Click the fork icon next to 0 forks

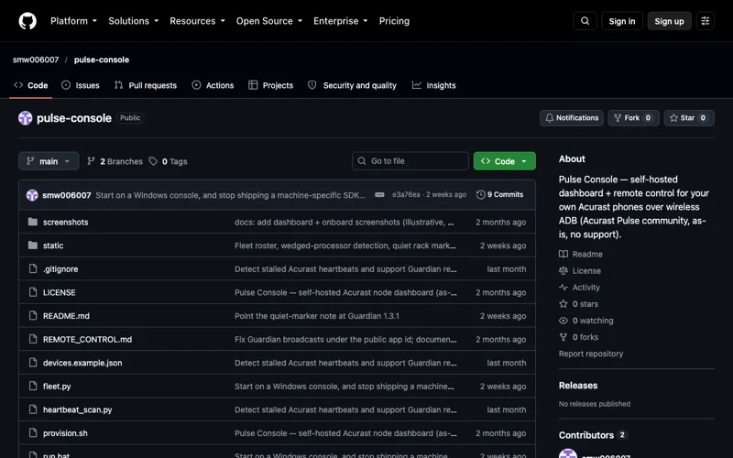[x=563, y=337]
